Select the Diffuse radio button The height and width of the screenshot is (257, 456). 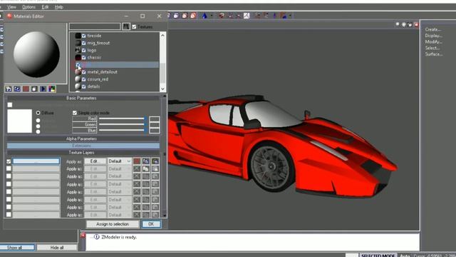click(38, 113)
